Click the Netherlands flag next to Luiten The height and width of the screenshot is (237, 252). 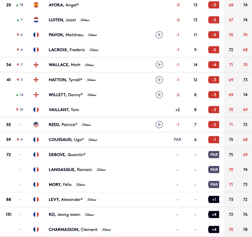coord(36,20)
